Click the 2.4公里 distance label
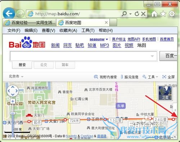The image size is (180, 142). [161, 119]
